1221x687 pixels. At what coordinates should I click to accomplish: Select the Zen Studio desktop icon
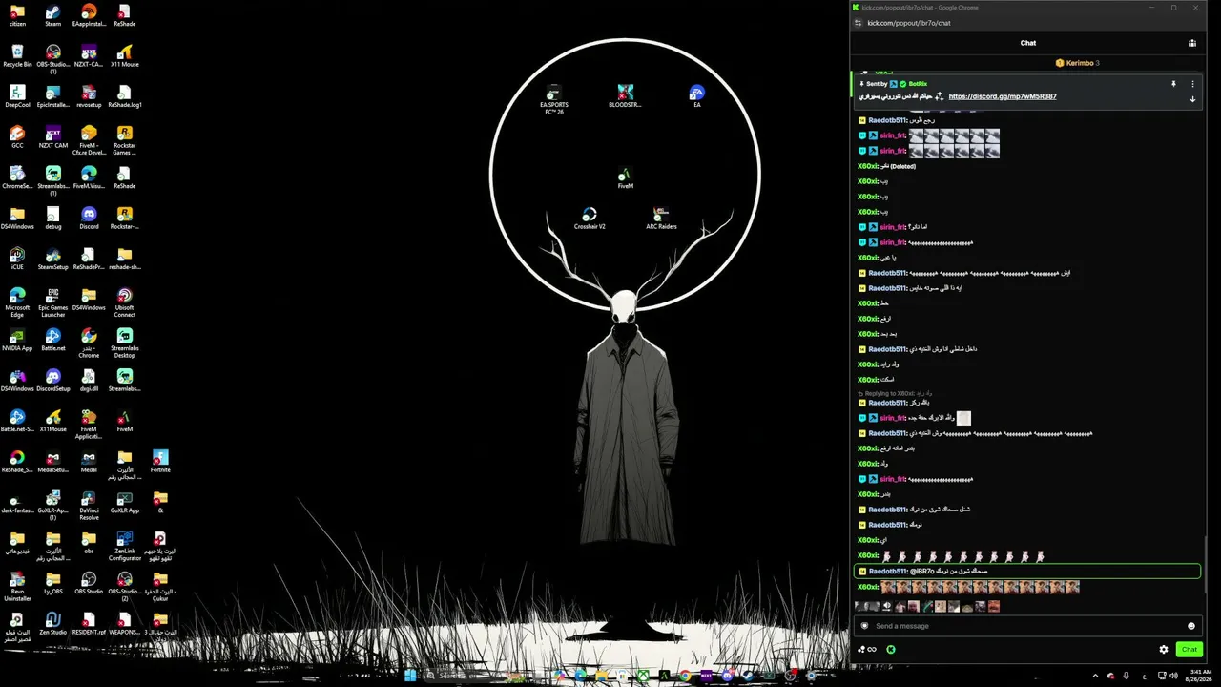[x=53, y=623]
